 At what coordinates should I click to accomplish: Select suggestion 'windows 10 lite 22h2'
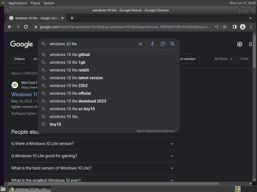pyautogui.click(x=109, y=86)
